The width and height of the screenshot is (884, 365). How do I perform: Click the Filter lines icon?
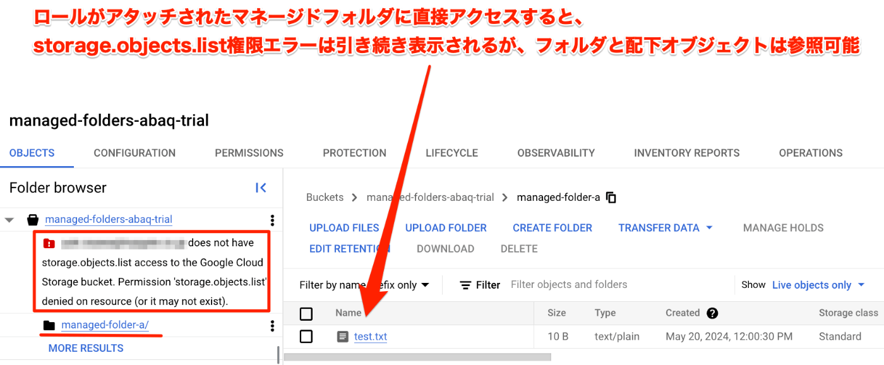pos(465,285)
